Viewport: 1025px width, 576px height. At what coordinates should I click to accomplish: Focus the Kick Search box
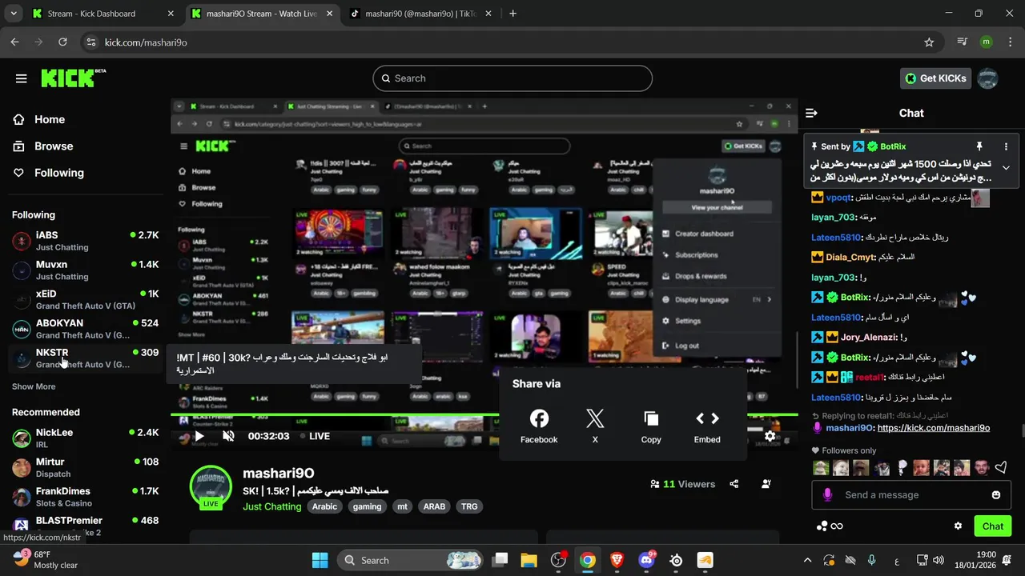(512, 78)
